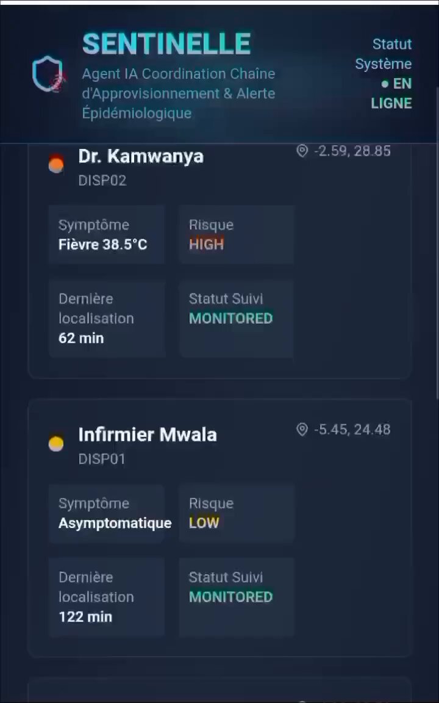This screenshot has width=439, height=703.
Task: Click Infirmier Mwala's yellow status dot
Action: [56, 444]
